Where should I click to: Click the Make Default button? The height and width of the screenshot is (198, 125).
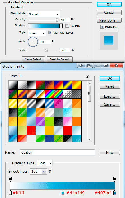pos(33,59)
